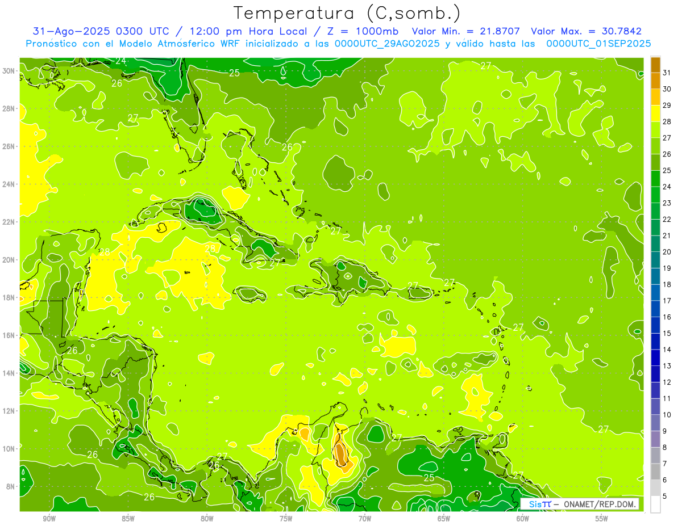Click the blue color bar segment between 15 and 16
682x526 pixels.
(x=655, y=325)
